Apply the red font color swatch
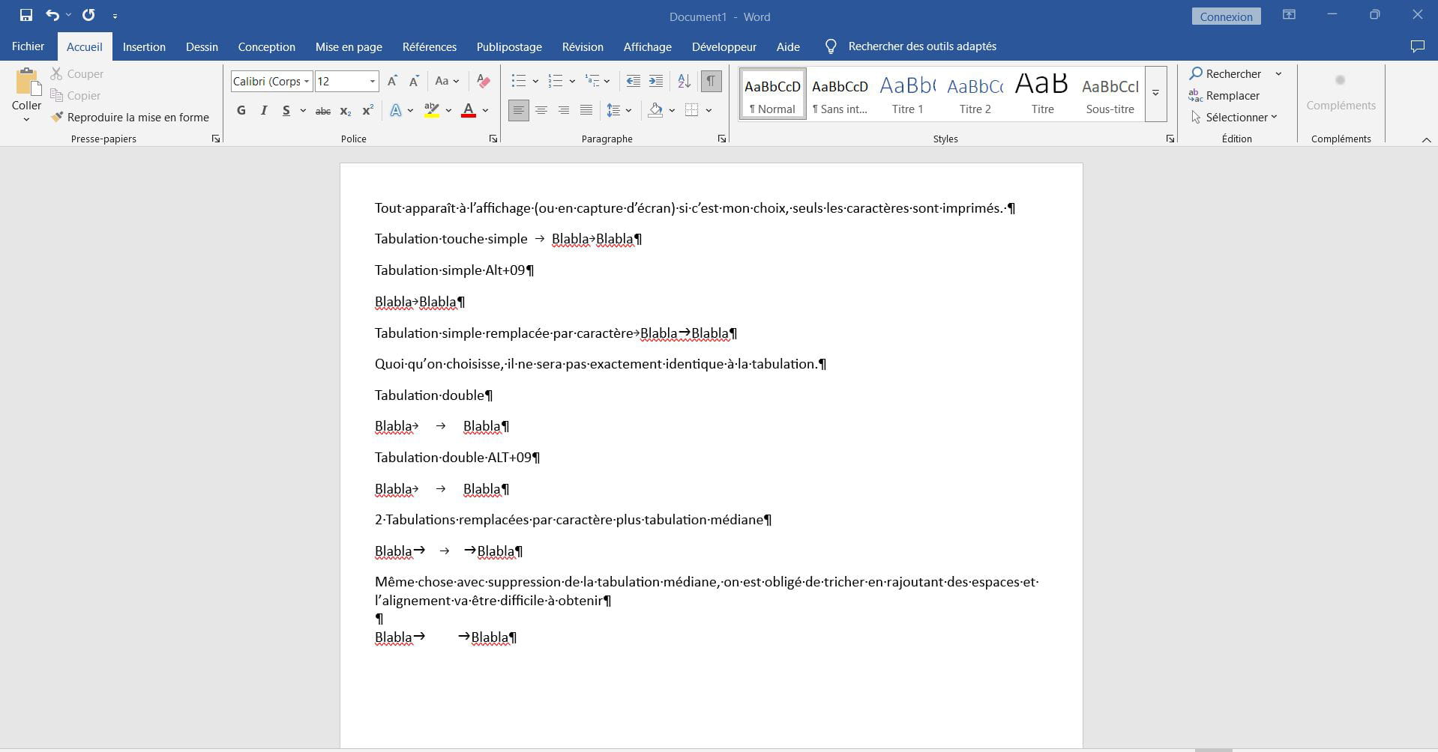 pos(469,111)
